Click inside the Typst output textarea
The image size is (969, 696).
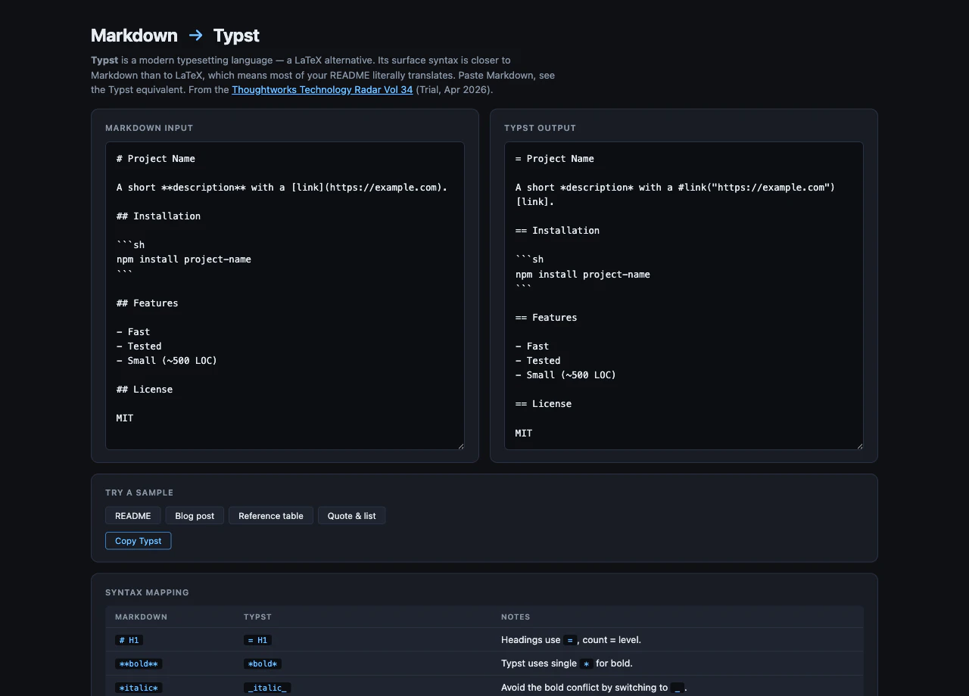coord(684,296)
